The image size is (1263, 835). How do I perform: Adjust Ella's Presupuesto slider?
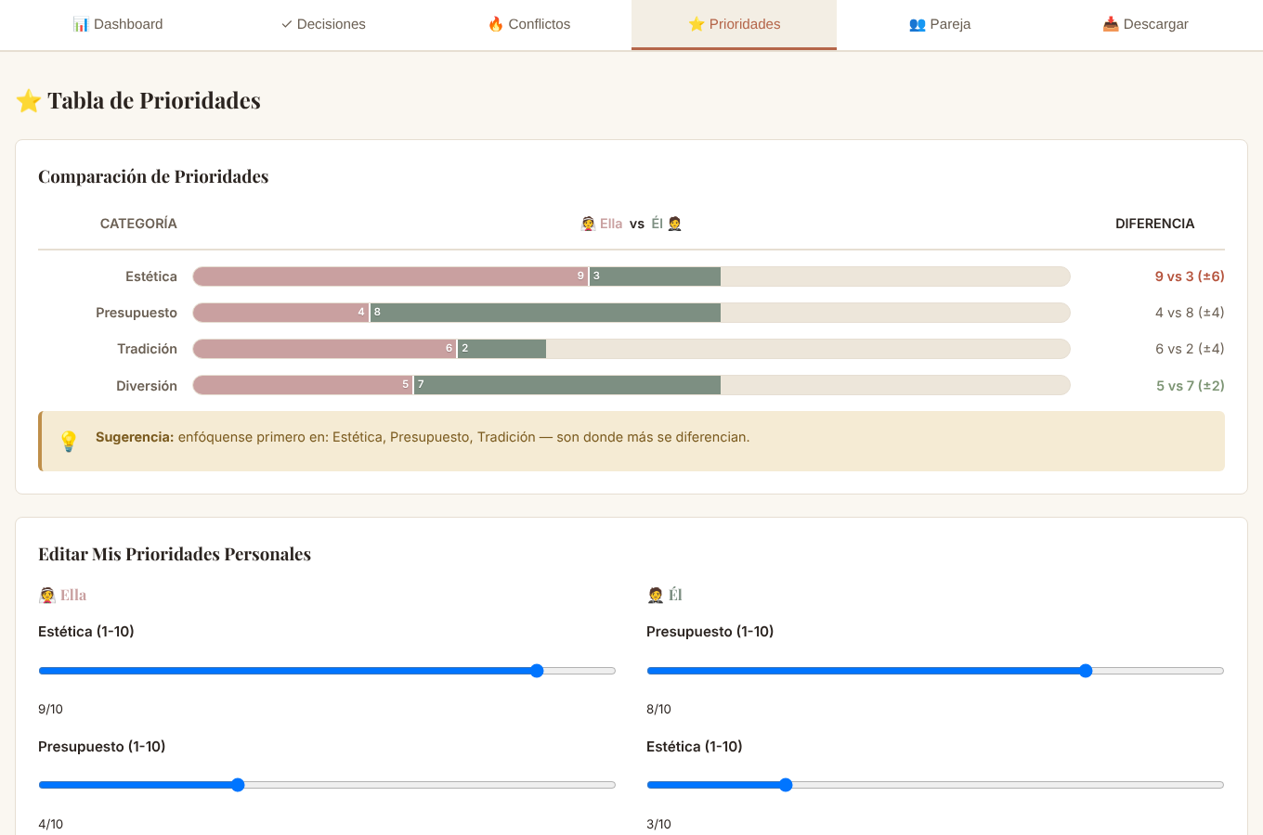[327, 785]
